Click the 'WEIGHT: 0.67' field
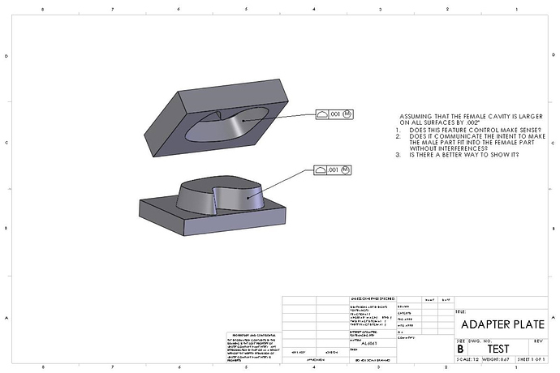The height and width of the screenshot is (373, 560). coord(496,359)
